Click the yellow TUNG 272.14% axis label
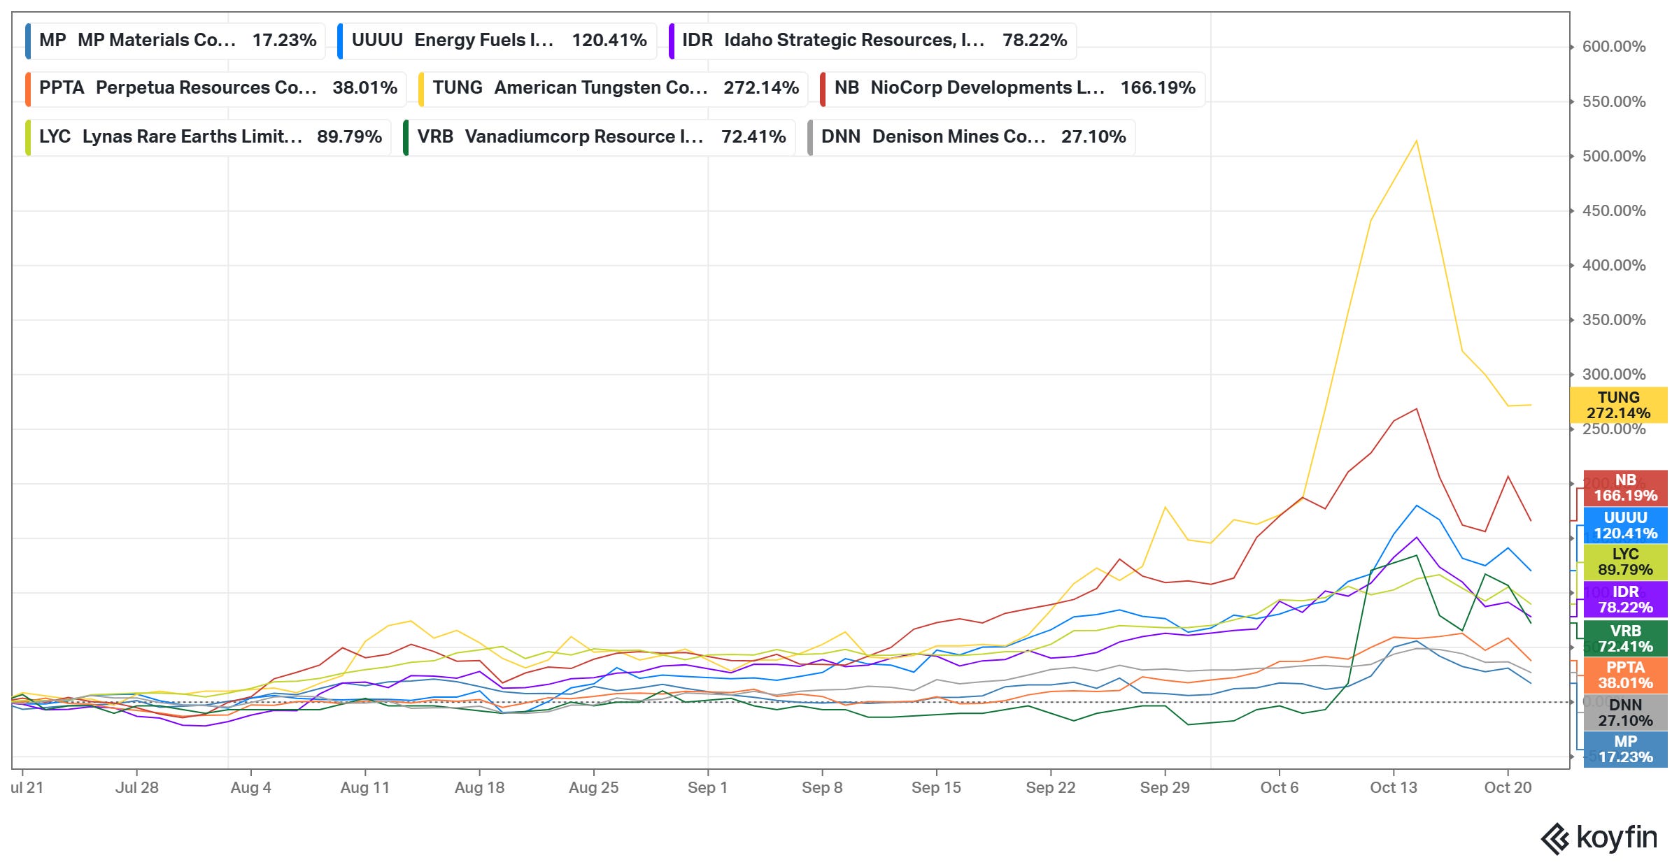Image resolution: width=1679 pixels, height=867 pixels. [1618, 405]
